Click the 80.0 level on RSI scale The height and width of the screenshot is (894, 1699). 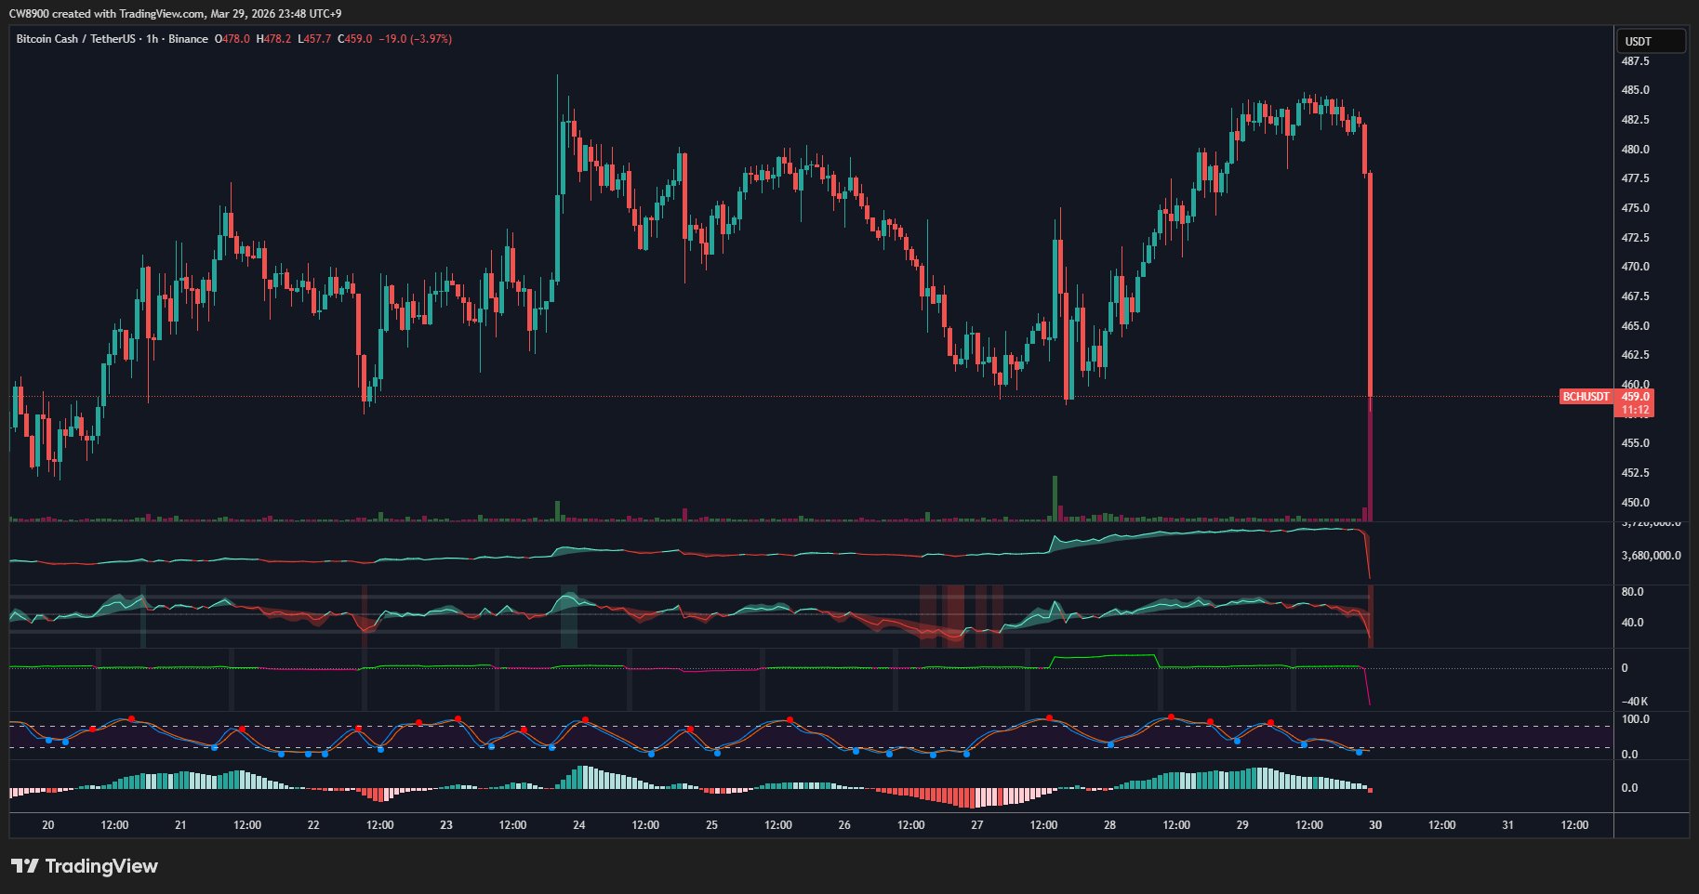[1632, 592]
